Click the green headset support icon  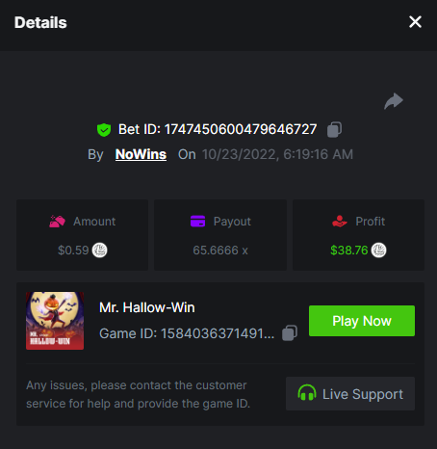coord(307,393)
